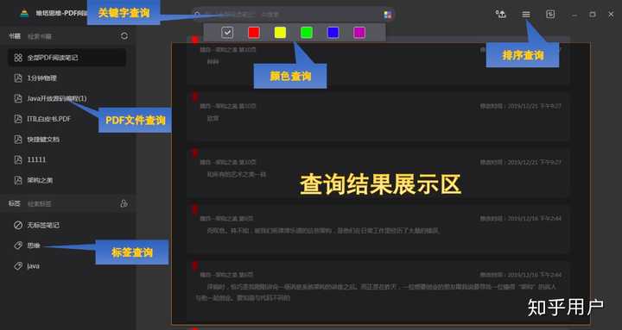Click the layout switch icon beside sort
The height and width of the screenshot is (330, 622).
tap(550, 15)
